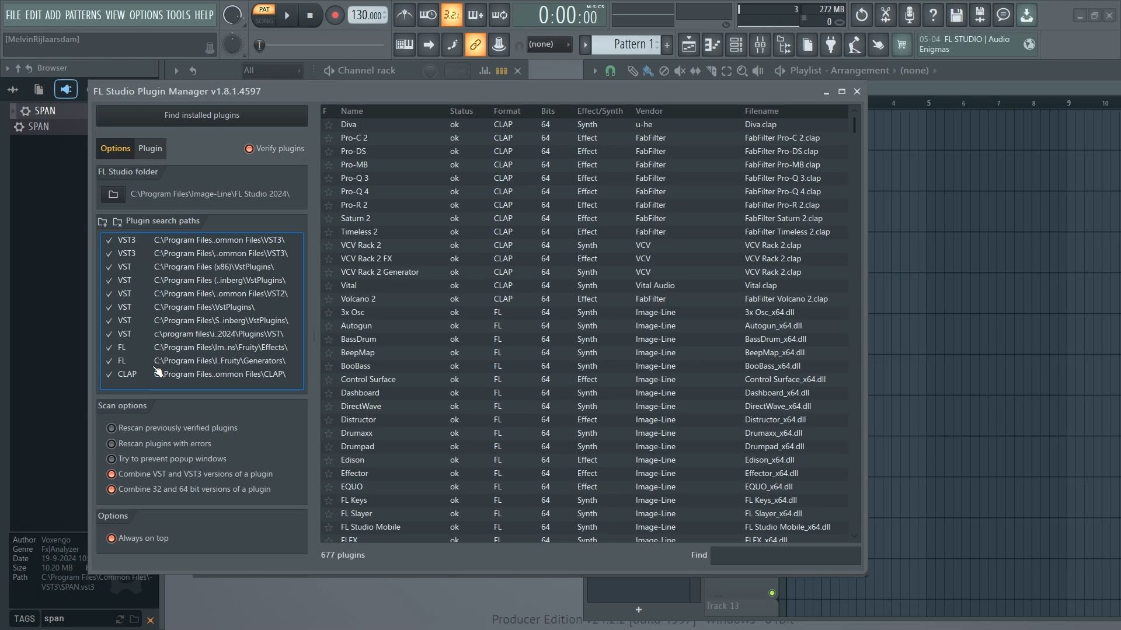1121x630 pixels.
Task: Click the TAGS button in browser
Action: 25,619
